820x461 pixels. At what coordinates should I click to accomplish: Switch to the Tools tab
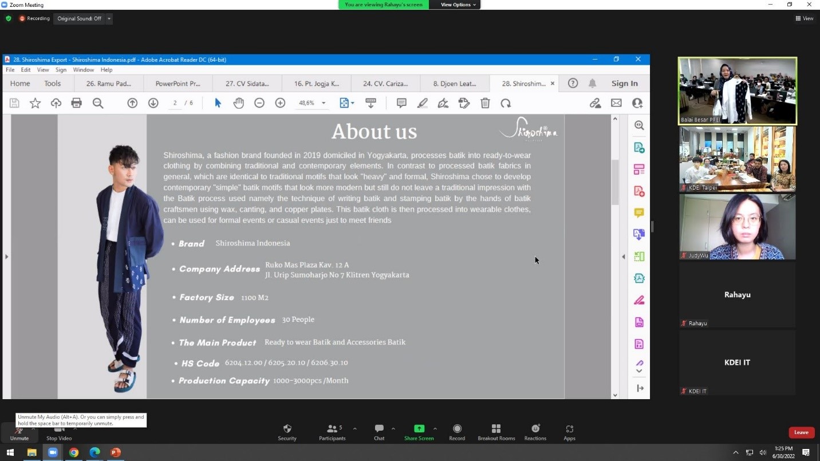click(x=52, y=83)
